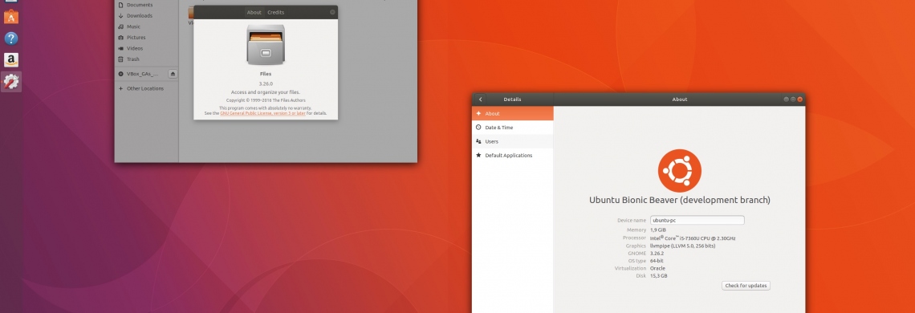Switch to the About tab in dialog

pyautogui.click(x=254, y=12)
